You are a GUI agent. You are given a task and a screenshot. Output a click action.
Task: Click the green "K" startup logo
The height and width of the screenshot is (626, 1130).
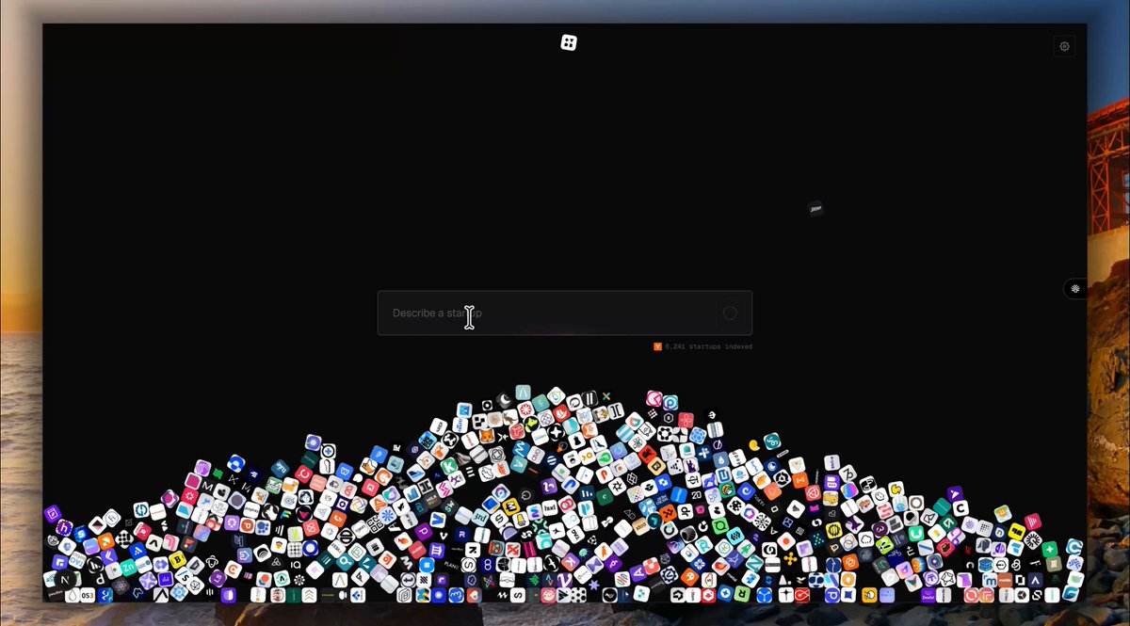pyautogui.click(x=448, y=466)
